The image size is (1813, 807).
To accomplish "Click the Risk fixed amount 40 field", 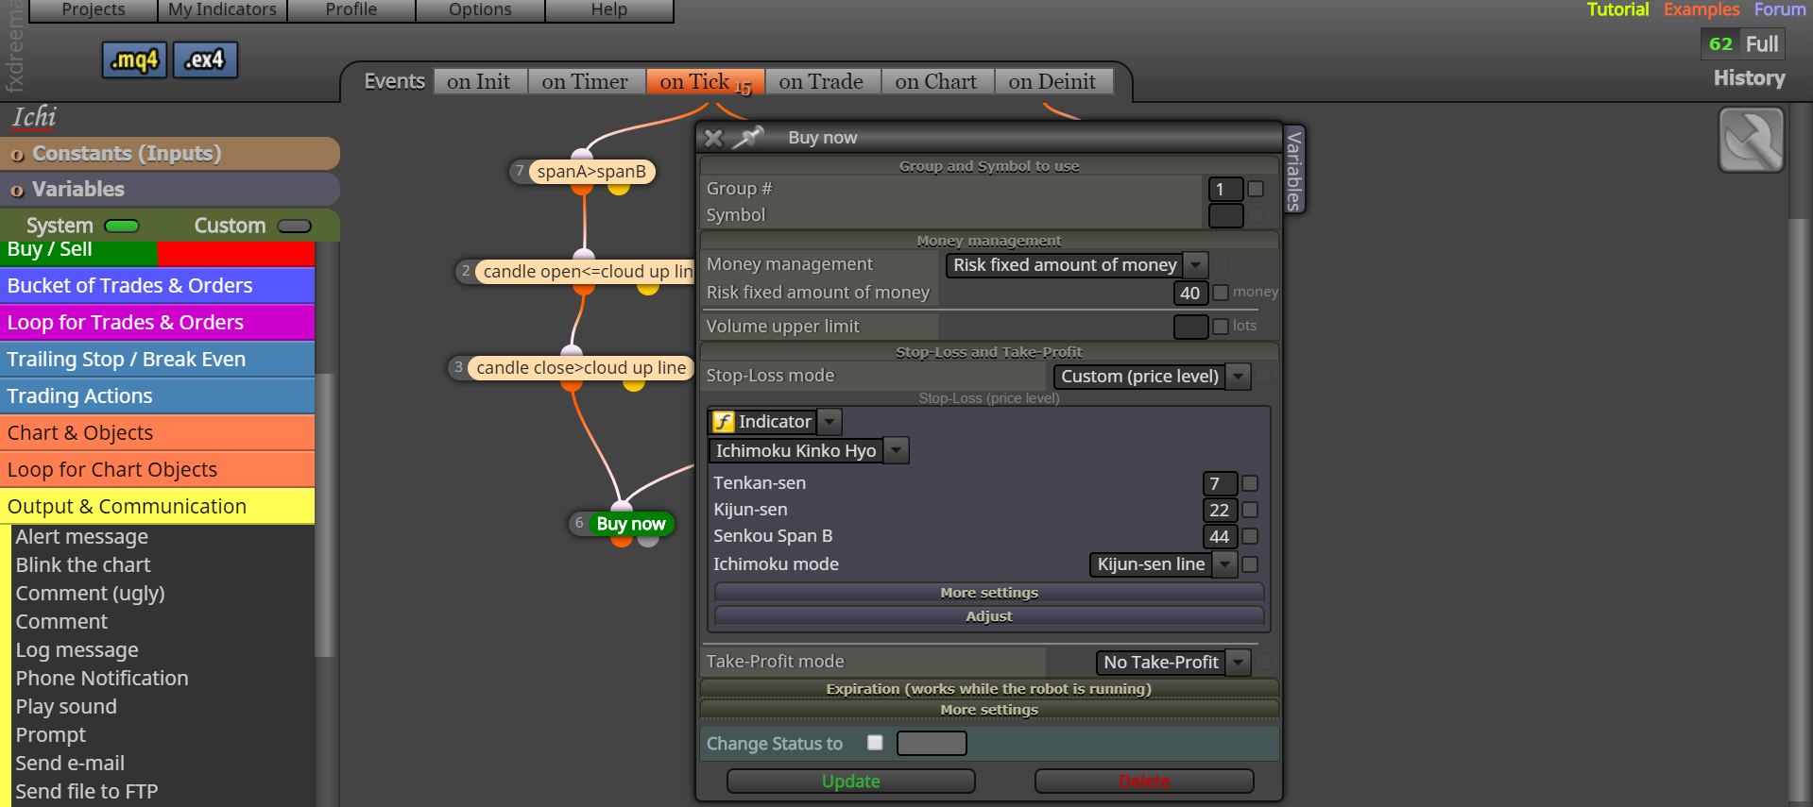I will [1190, 294].
